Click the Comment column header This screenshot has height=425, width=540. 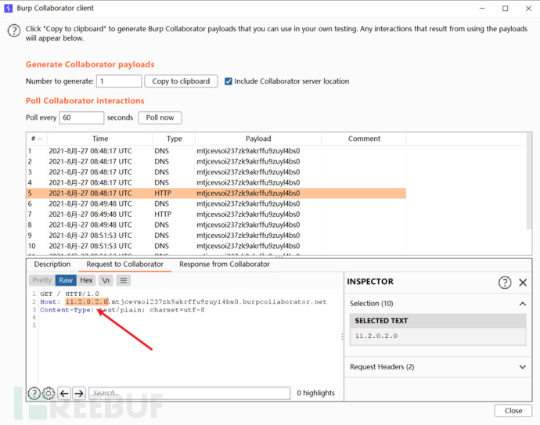pos(364,139)
